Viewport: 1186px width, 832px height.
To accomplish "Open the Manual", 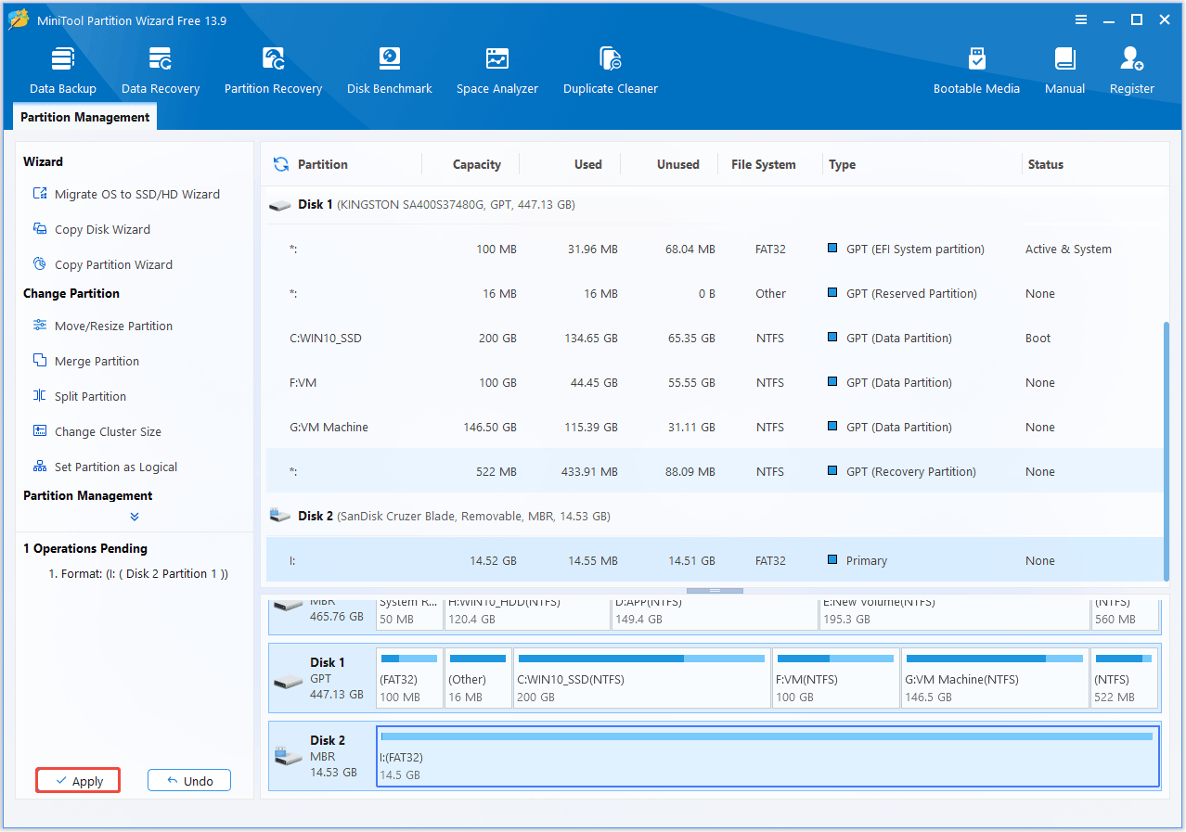I will pyautogui.click(x=1064, y=70).
